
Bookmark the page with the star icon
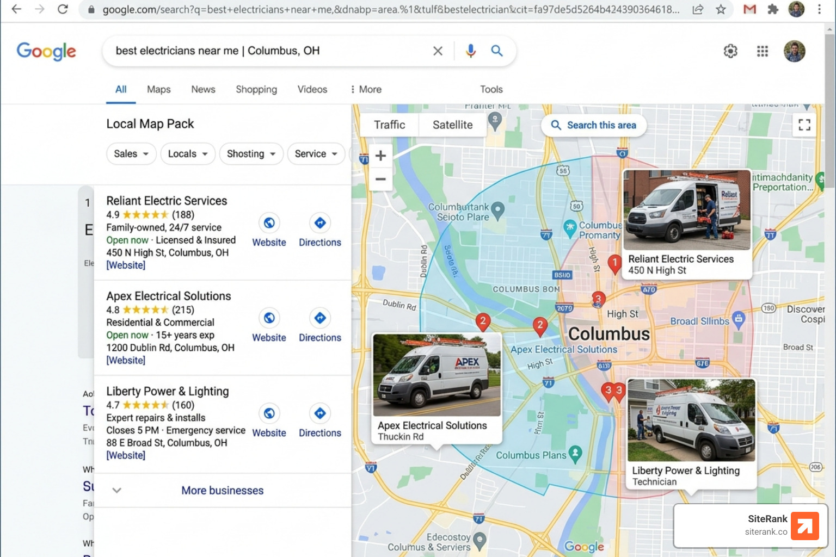coord(721,9)
